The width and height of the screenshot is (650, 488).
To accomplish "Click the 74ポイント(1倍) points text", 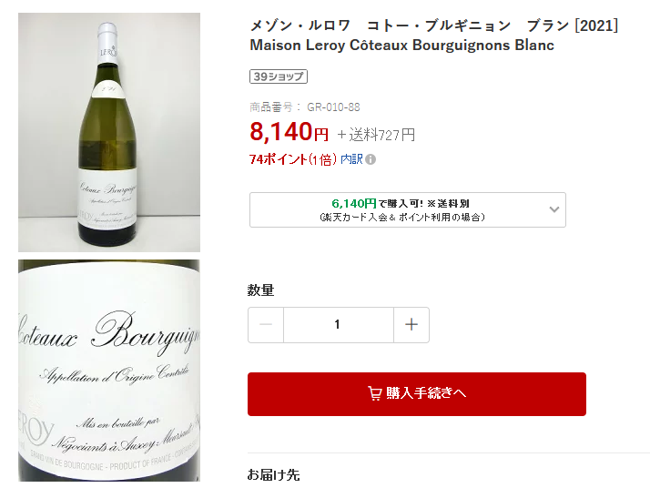I will click(x=292, y=159).
